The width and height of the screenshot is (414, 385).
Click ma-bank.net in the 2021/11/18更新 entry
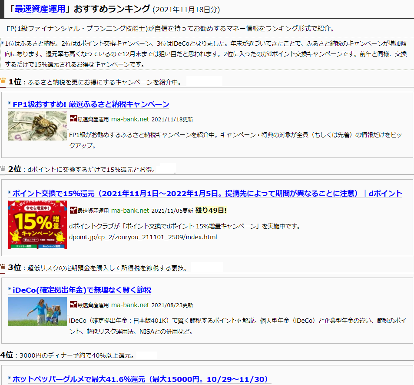coord(130,119)
